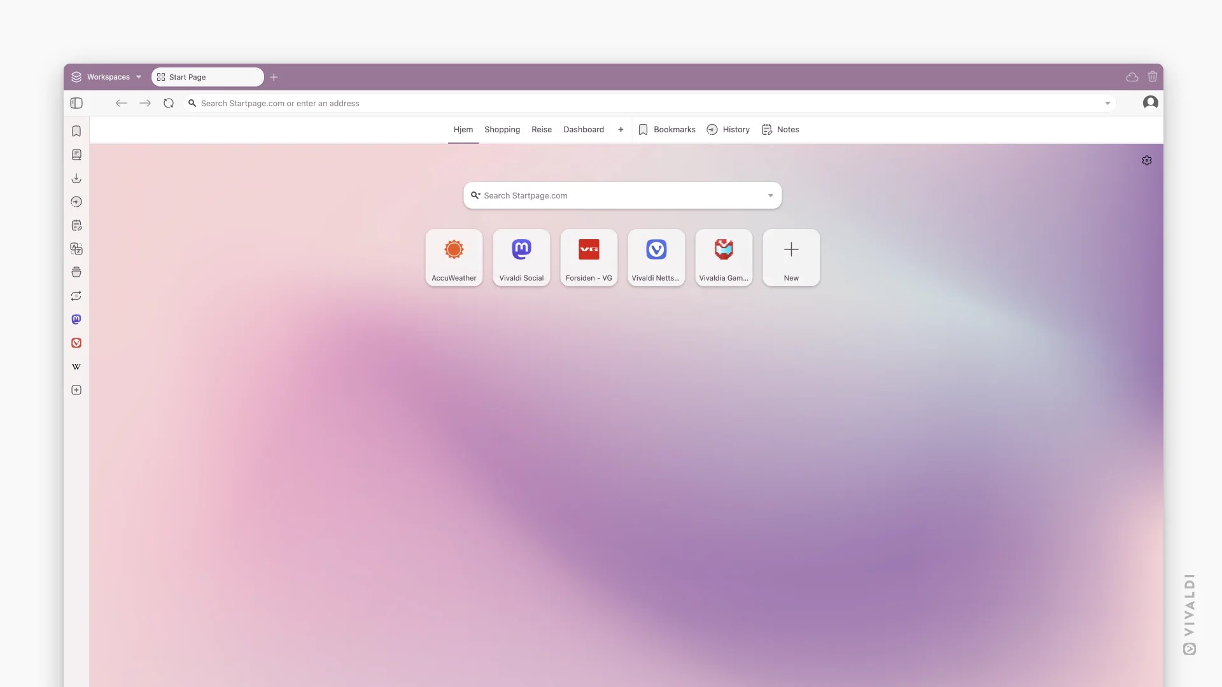Open the History link on Start Page
The height and width of the screenshot is (687, 1222).
click(x=728, y=130)
